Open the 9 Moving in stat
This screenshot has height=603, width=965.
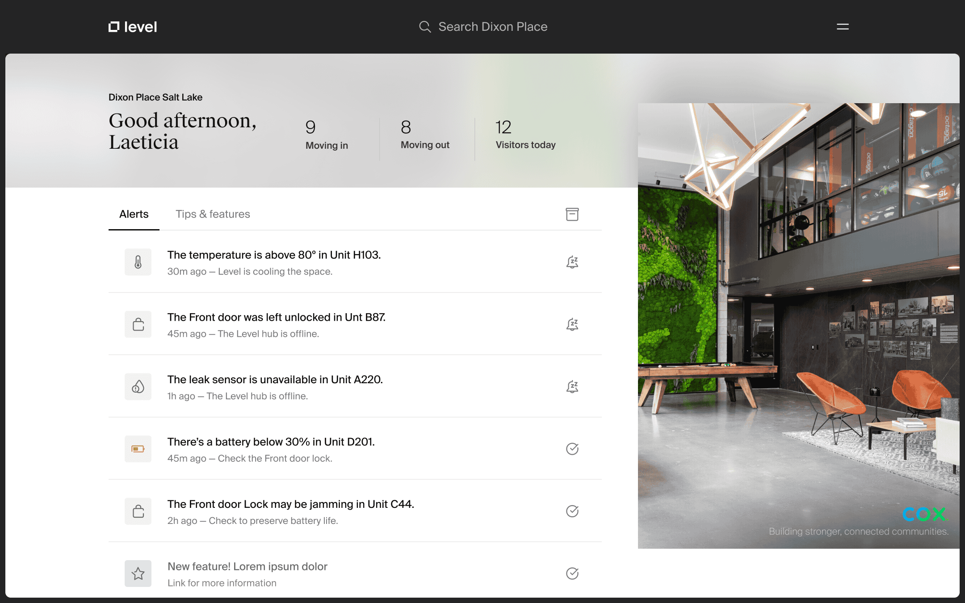pyautogui.click(x=327, y=136)
